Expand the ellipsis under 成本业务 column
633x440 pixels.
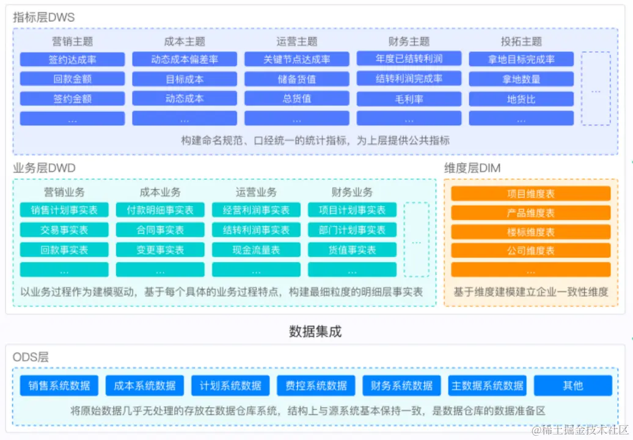161,269
